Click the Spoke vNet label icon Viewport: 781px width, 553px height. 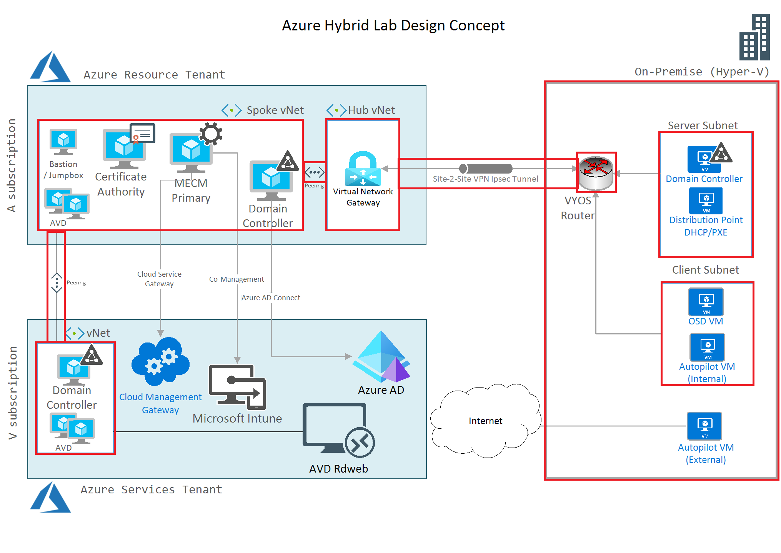pos(231,110)
